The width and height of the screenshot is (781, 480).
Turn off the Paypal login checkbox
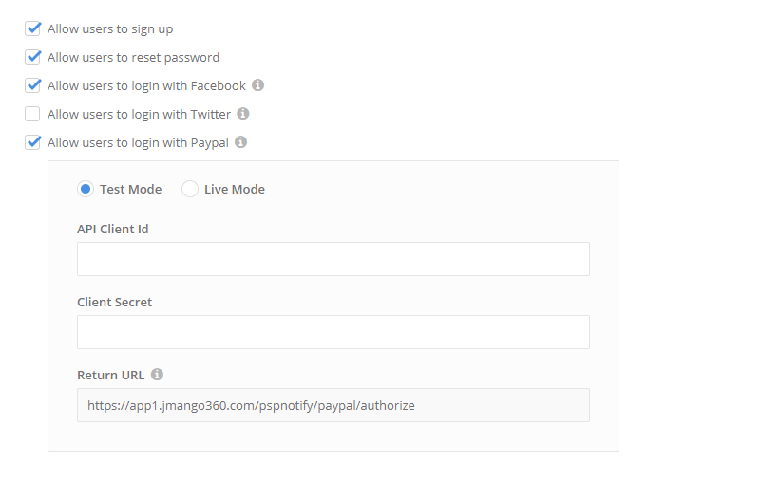(33, 142)
